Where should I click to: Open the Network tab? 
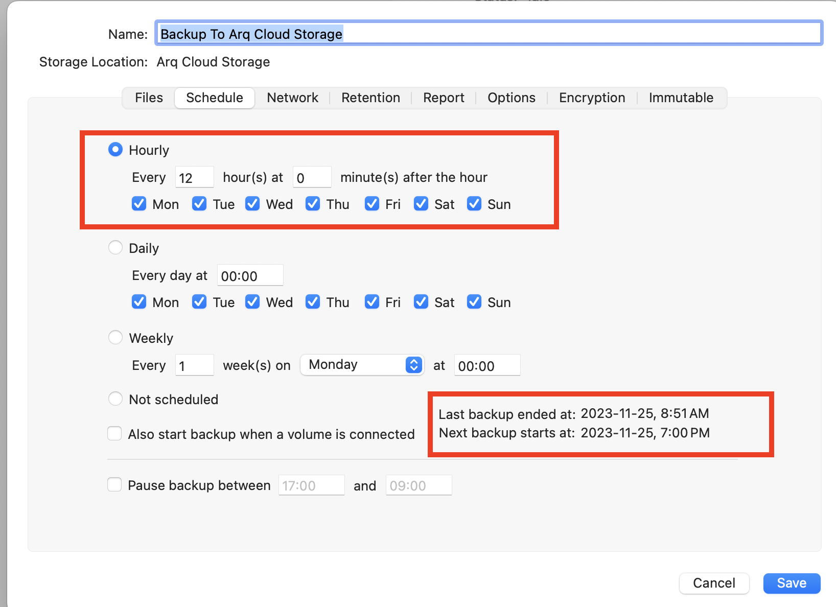click(292, 98)
